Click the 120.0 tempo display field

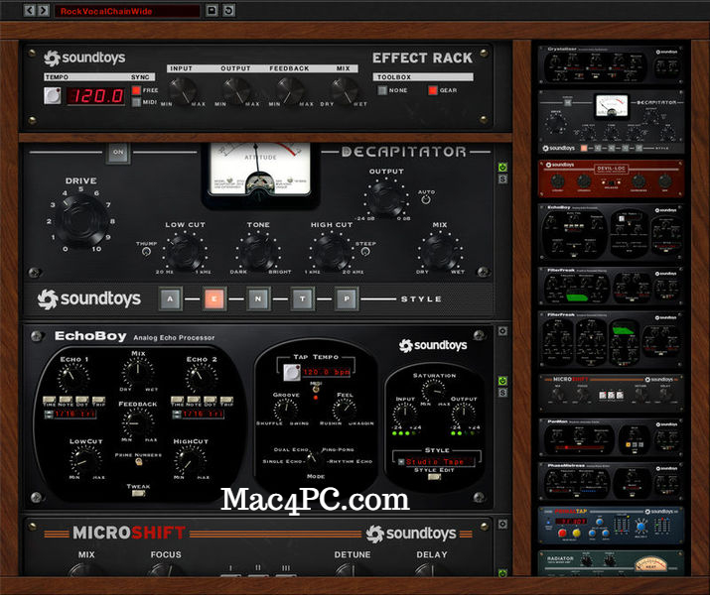(96, 96)
